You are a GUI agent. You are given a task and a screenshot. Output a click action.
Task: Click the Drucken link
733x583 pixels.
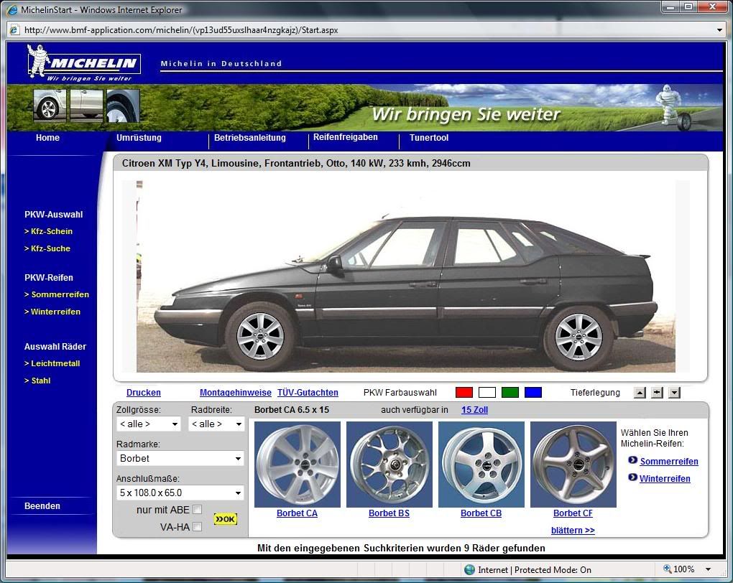(x=144, y=393)
